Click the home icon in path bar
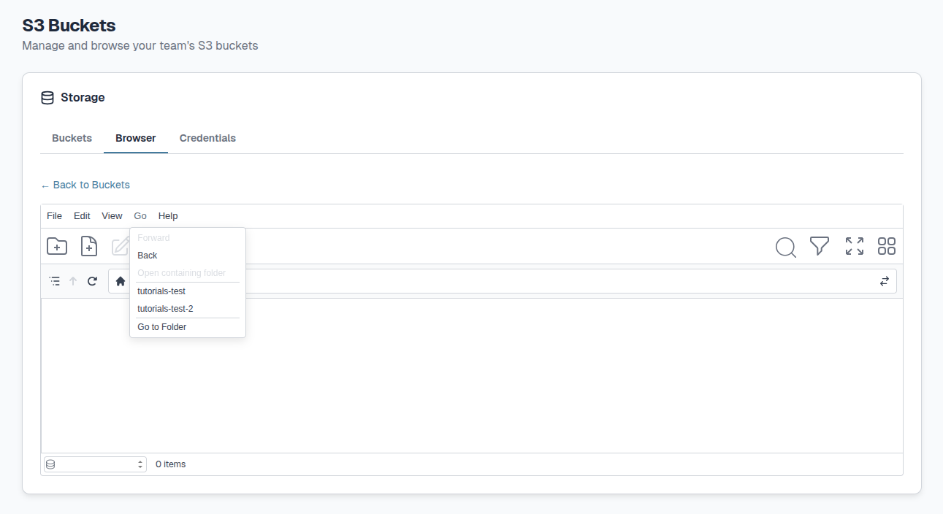943x514 pixels. click(x=121, y=281)
